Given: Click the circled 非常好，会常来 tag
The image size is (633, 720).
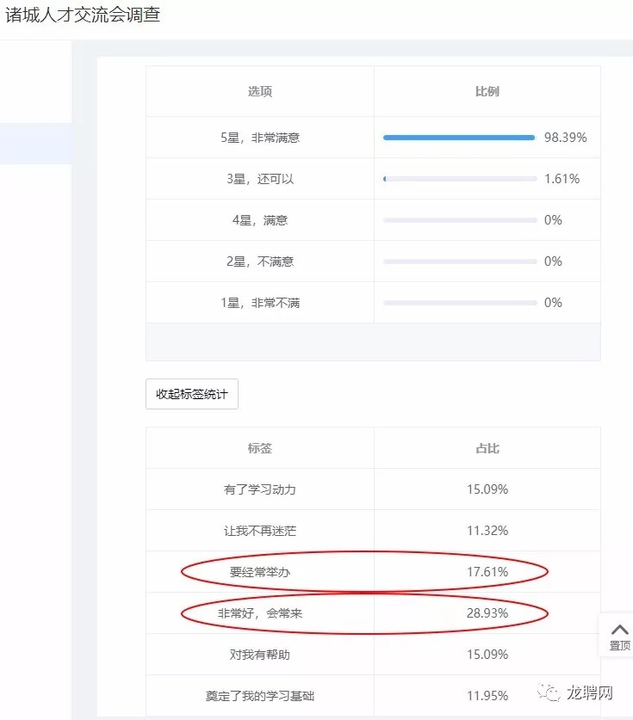Looking at the screenshot, I should (260, 613).
